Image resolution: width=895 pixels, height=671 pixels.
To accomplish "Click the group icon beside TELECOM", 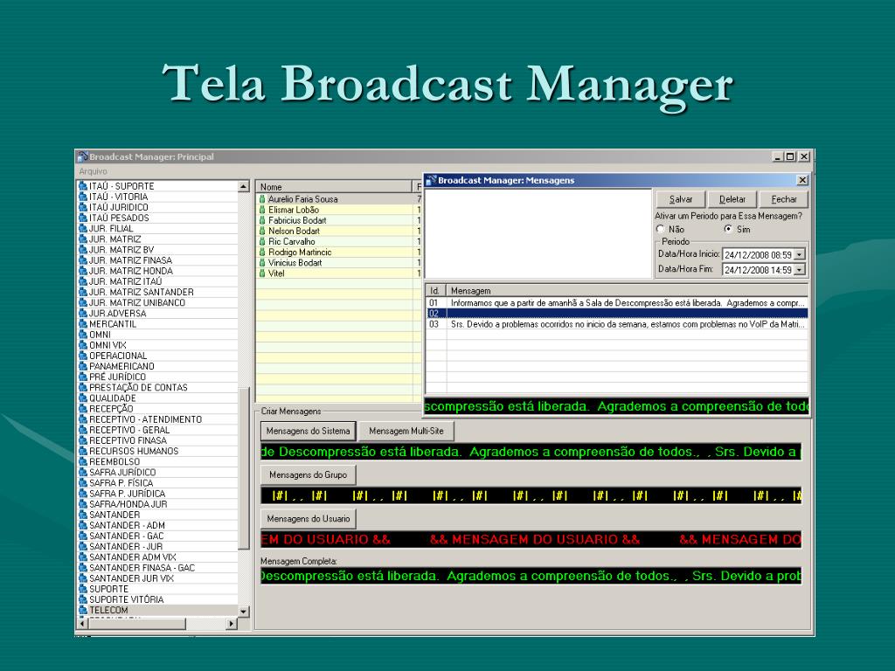I will pos(83,610).
